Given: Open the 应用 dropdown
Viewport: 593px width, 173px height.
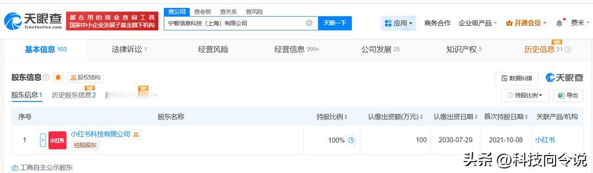Looking at the screenshot, I should click(x=398, y=23).
